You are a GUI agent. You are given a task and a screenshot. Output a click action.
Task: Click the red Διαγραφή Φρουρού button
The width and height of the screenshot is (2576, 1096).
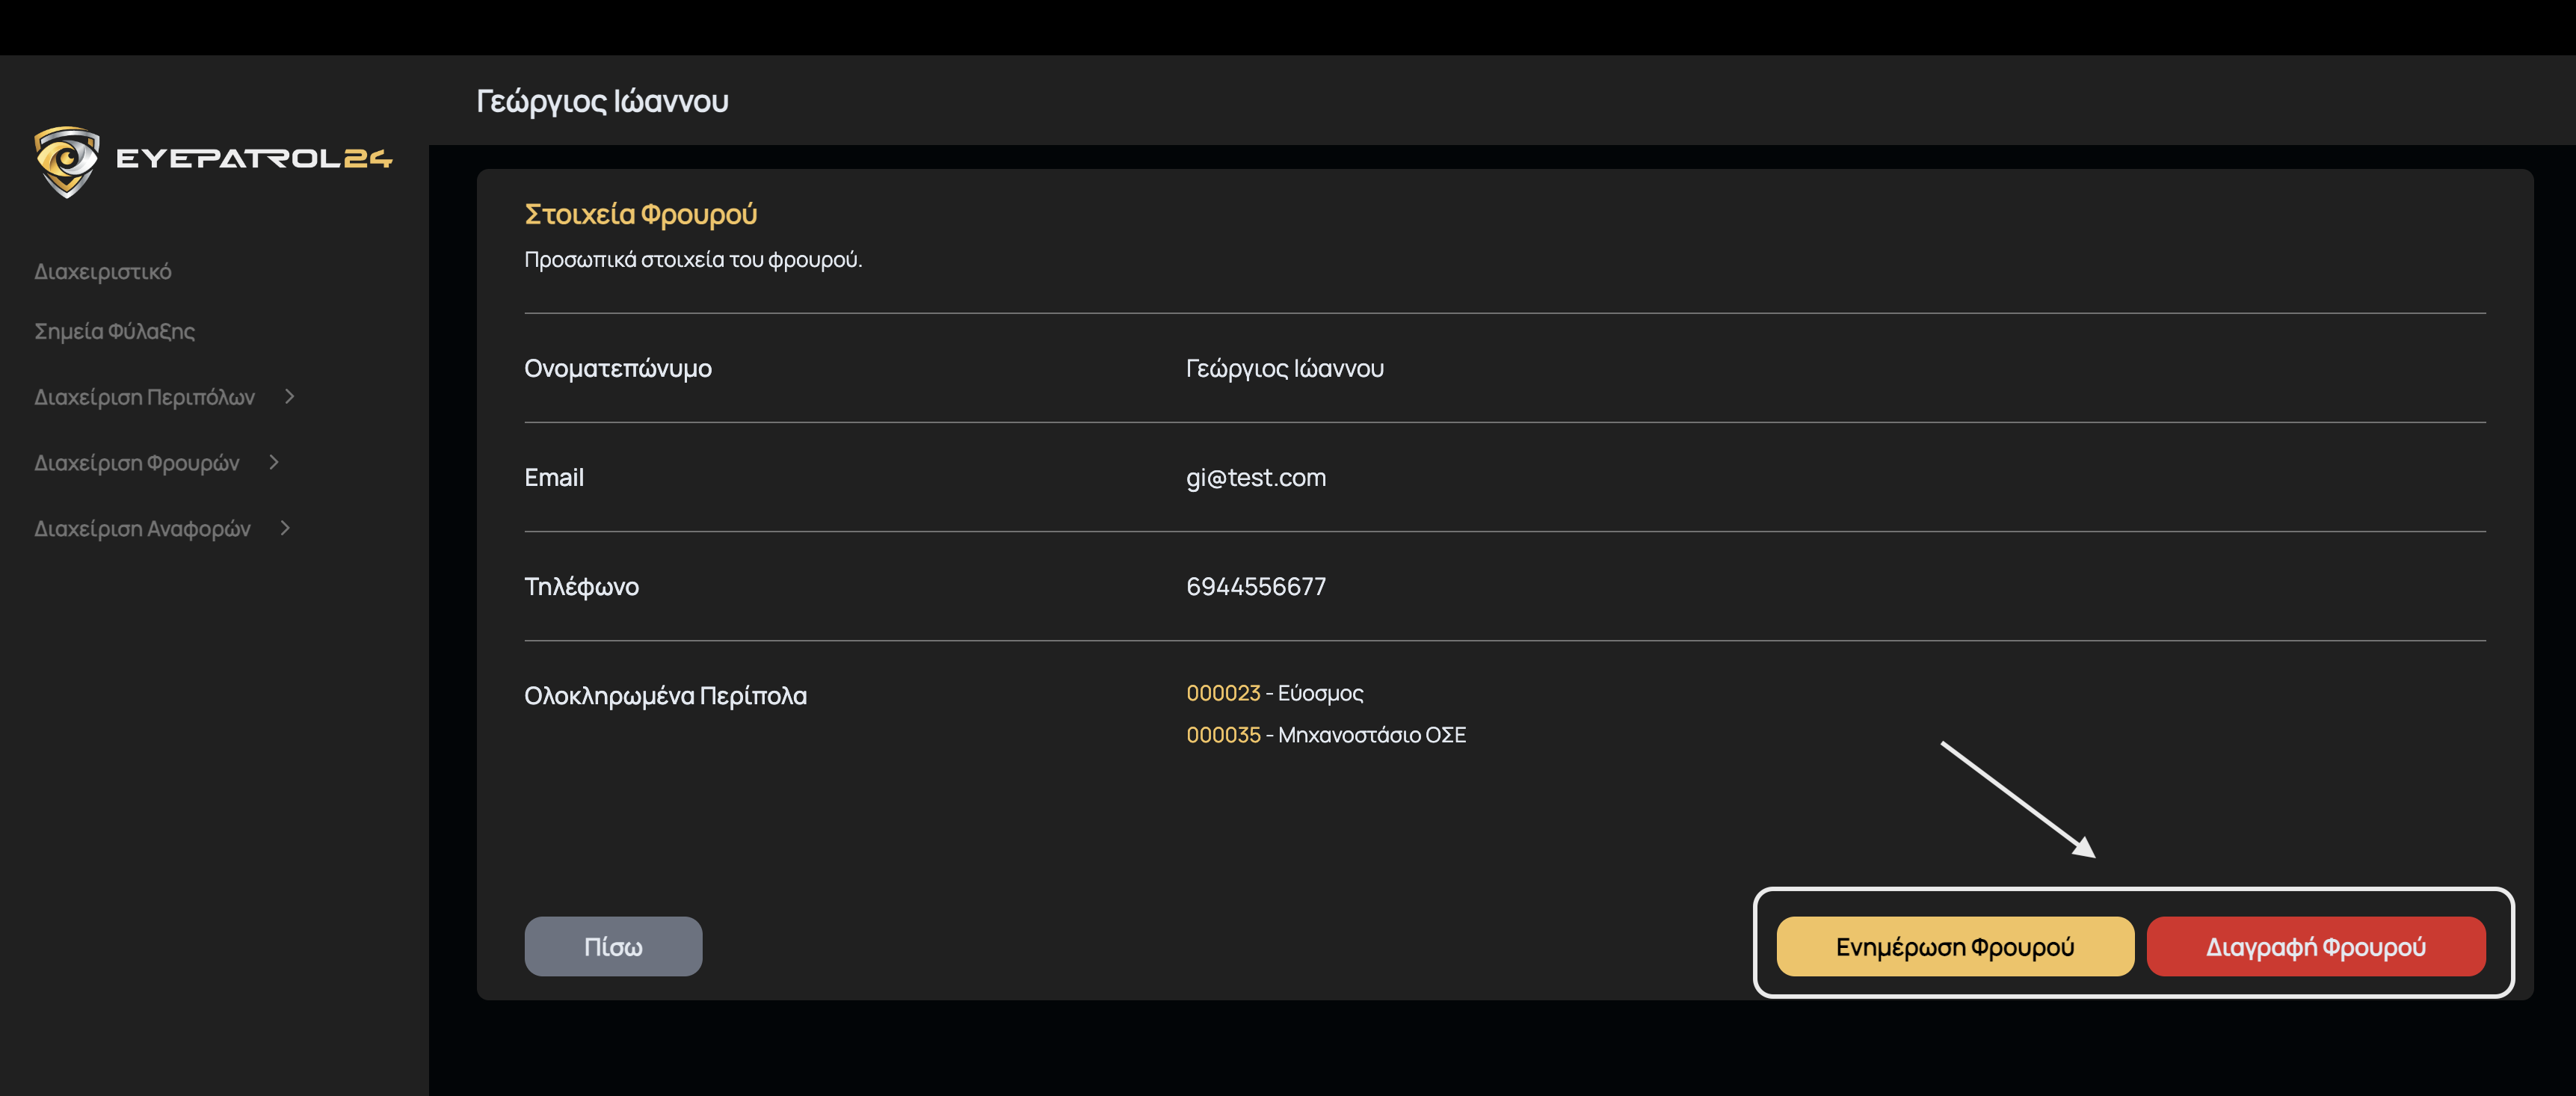2315,946
